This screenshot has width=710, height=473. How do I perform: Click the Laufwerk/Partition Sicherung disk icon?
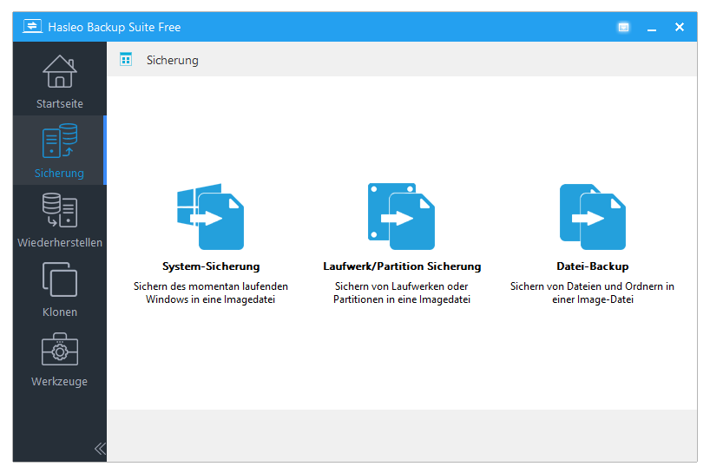click(401, 216)
